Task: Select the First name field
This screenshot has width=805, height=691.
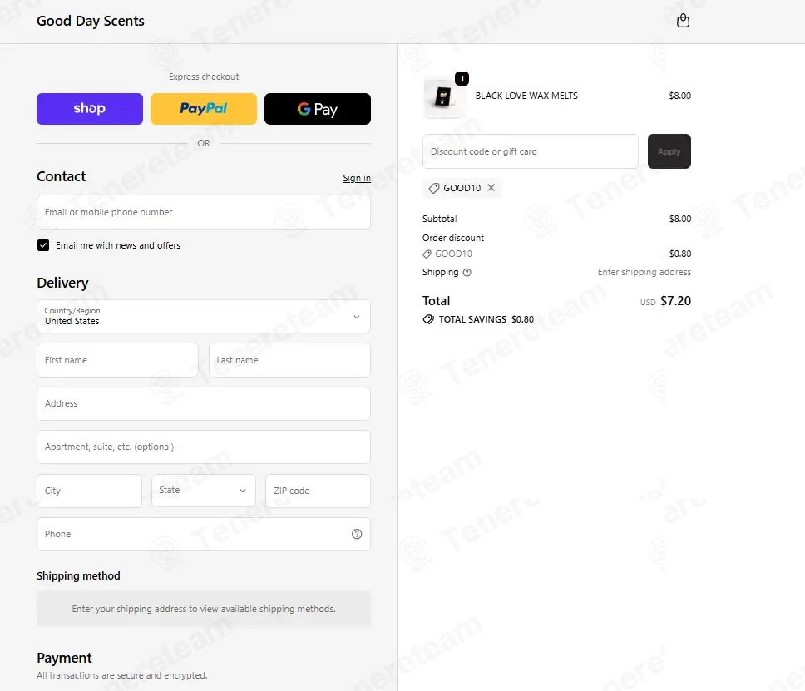Action: 117,360
